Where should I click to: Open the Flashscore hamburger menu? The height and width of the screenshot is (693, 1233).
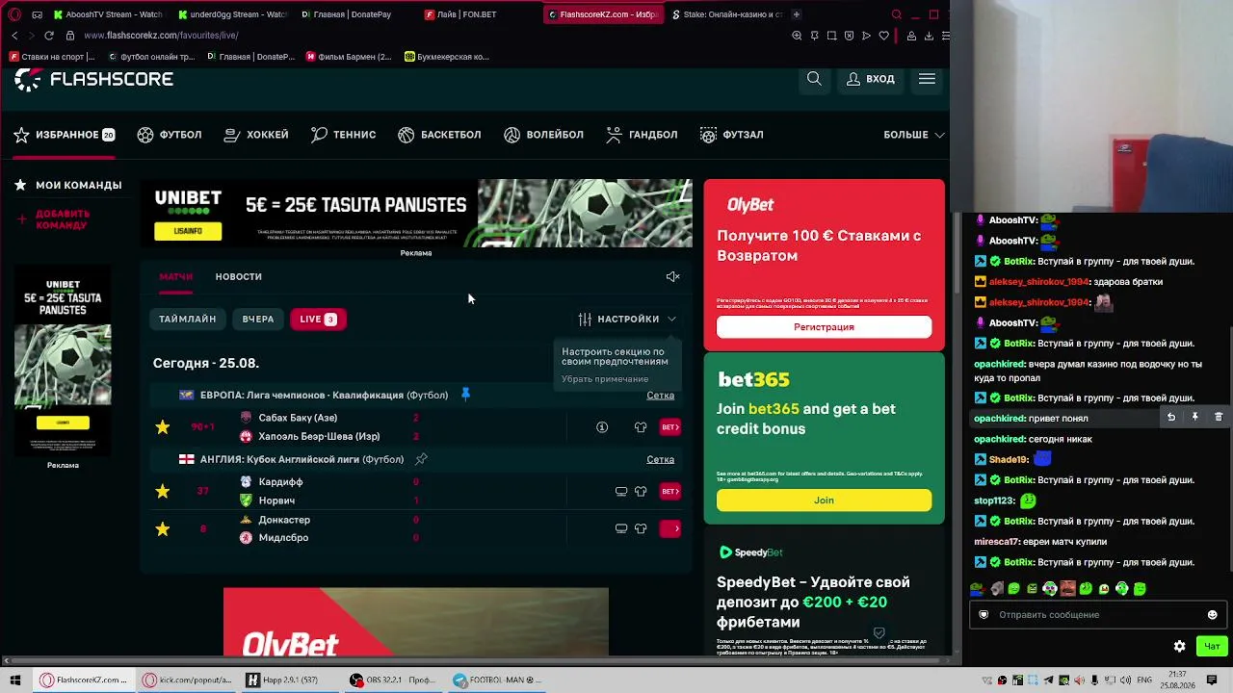(x=927, y=79)
